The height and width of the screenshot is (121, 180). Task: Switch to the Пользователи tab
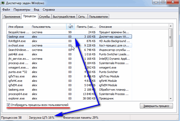coord(98,17)
